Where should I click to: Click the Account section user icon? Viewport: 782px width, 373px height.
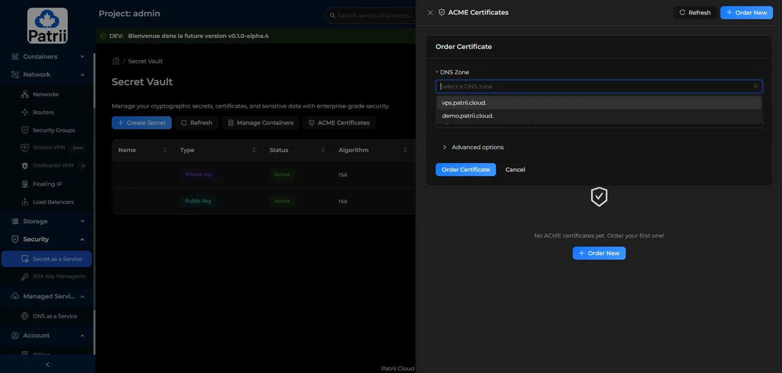click(x=15, y=335)
